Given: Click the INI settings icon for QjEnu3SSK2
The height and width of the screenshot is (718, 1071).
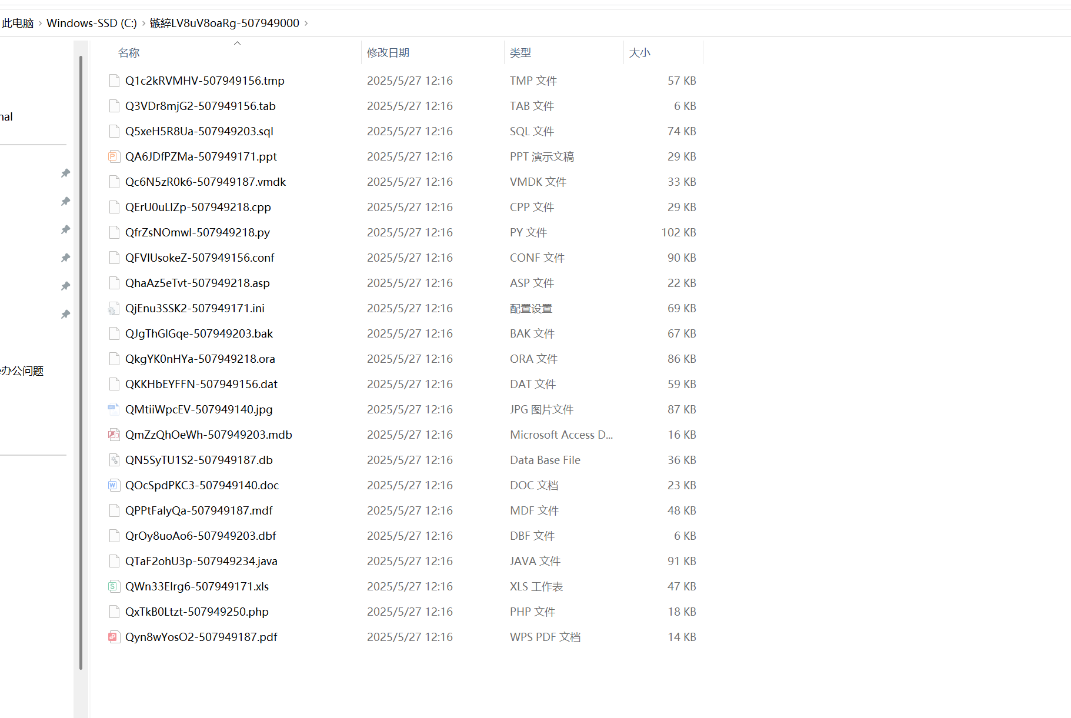Looking at the screenshot, I should pos(114,308).
